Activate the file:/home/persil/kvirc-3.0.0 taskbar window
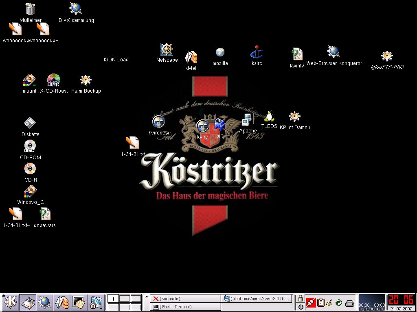Screen dimensions: 417x312 pyautogui.click(x=257, y=299)
